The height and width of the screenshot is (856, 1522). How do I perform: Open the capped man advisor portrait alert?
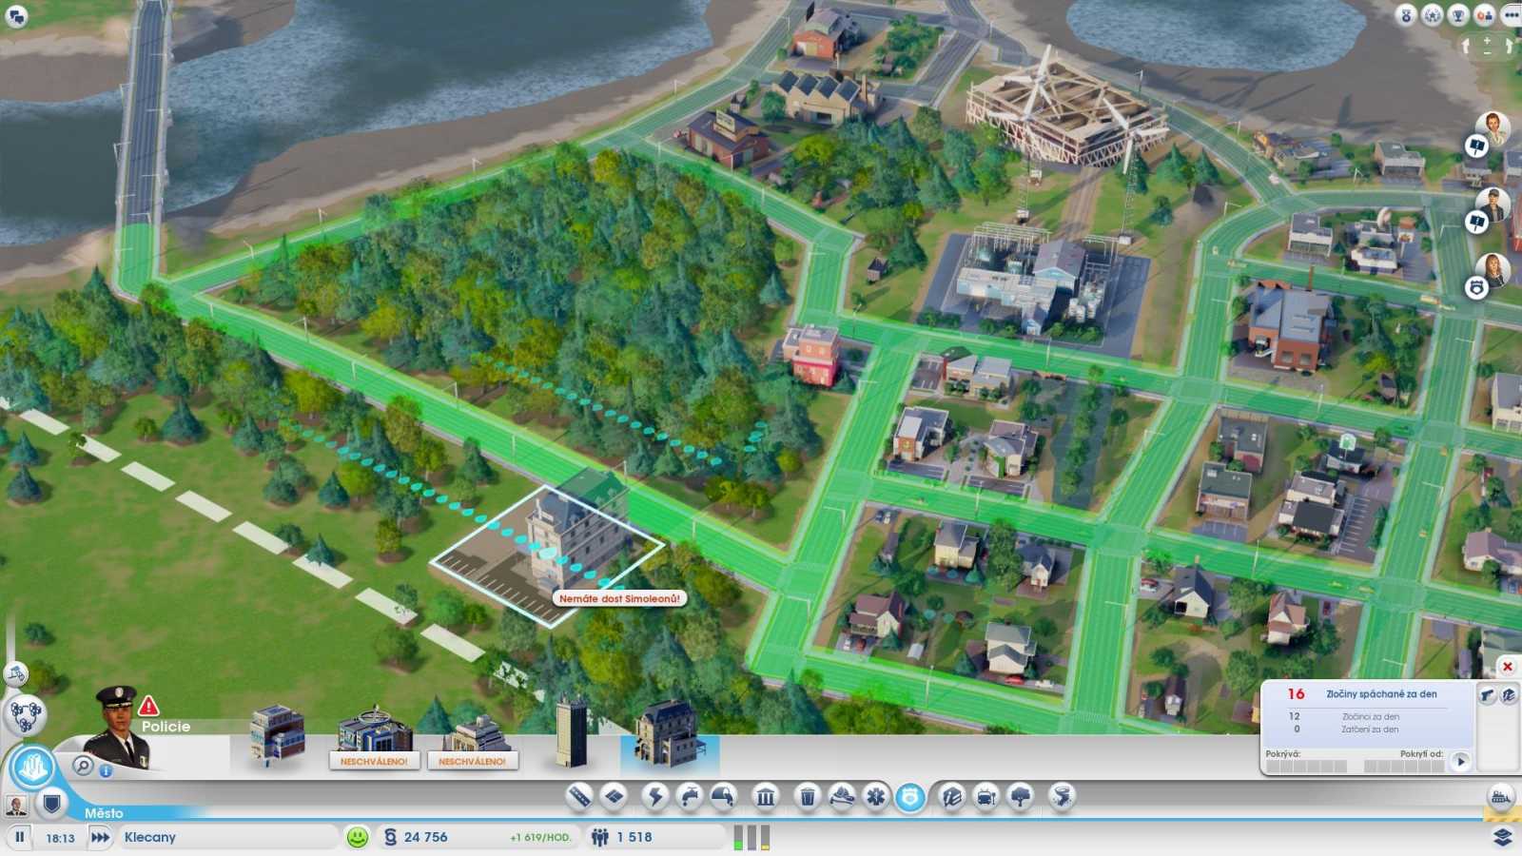[1492, 205]
